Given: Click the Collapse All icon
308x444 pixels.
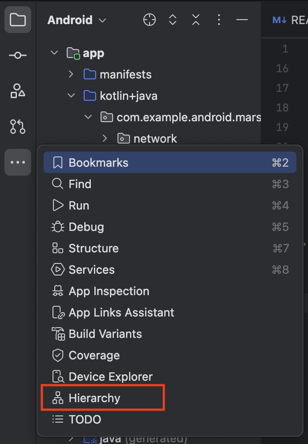Looking at the screenshot, I should [x=196, y=20].
